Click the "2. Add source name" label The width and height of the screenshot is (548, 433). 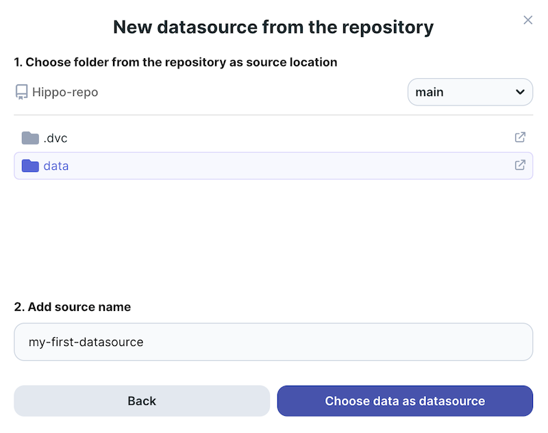pos(73,307)
